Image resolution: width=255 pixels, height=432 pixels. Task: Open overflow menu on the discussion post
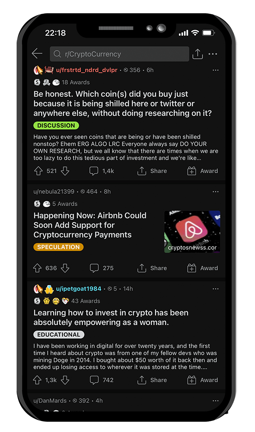coord(215,70)
